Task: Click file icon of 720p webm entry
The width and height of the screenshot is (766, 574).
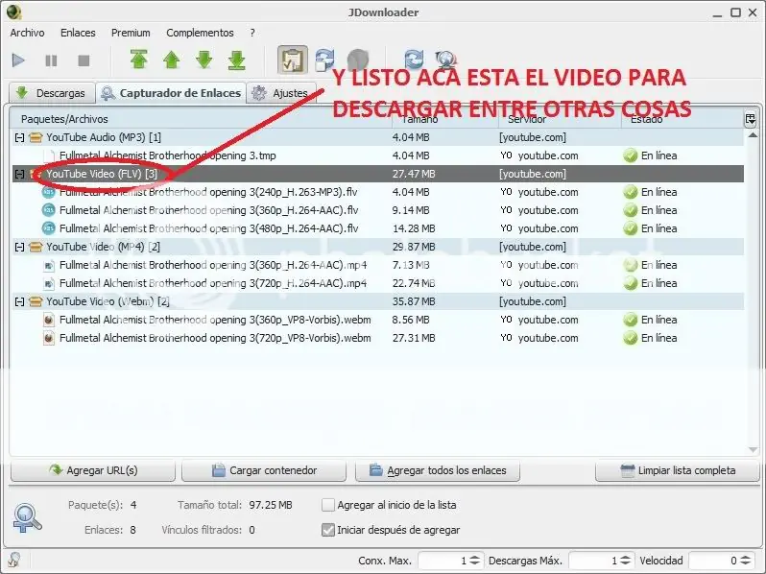Action: pos(48,338)
